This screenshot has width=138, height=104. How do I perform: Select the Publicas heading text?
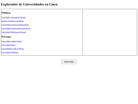coord(6,13)
